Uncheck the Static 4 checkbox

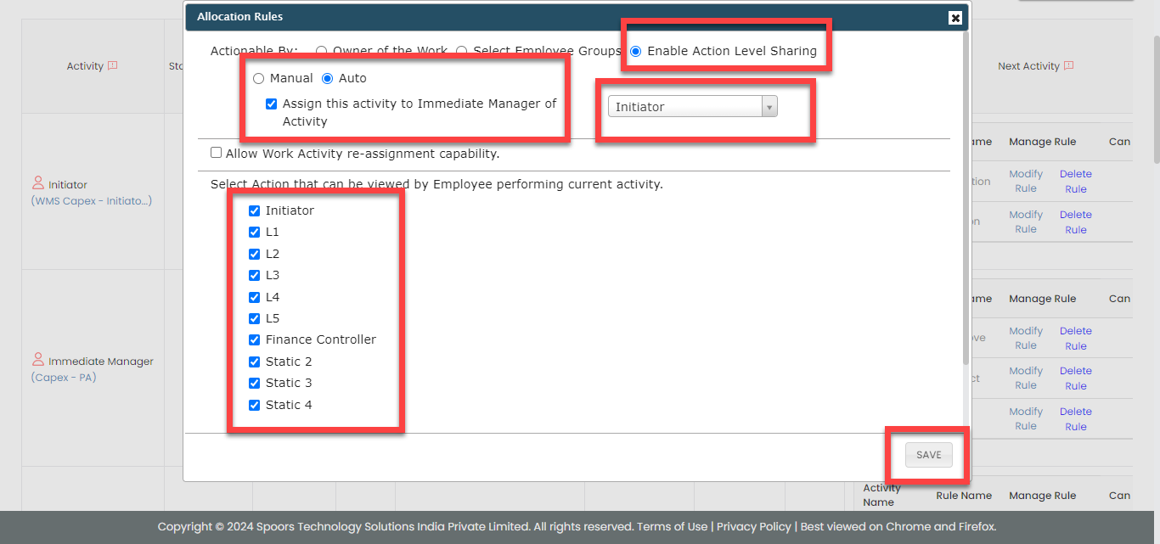(254, 406)
